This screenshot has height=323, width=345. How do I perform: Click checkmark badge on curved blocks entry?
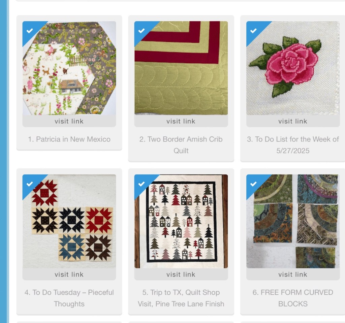tap(253, 184)
